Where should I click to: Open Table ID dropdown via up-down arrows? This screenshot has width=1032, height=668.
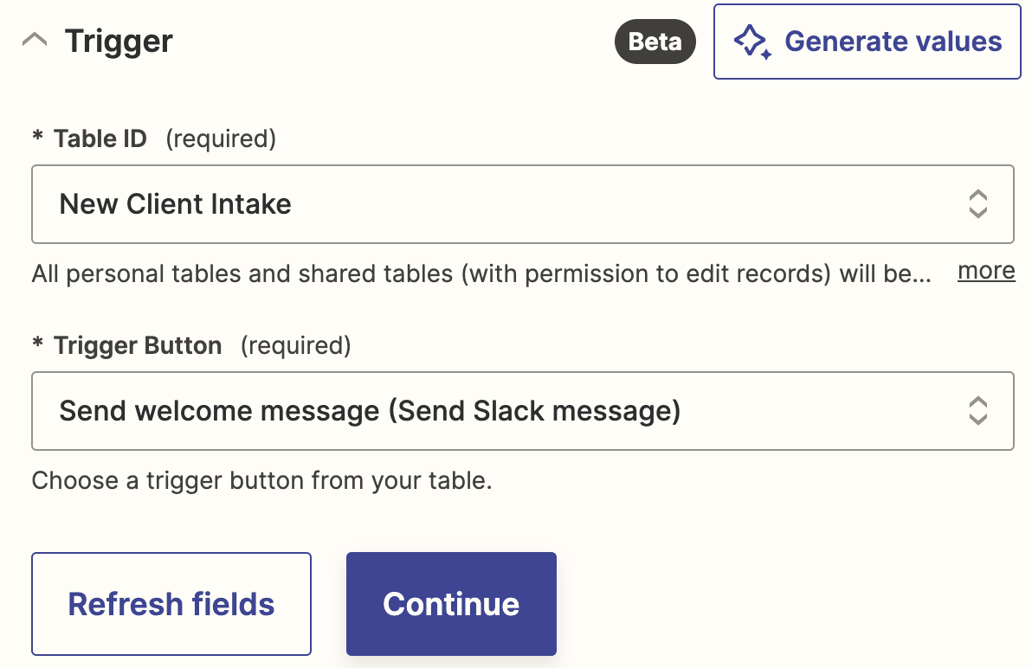point(977,204)
